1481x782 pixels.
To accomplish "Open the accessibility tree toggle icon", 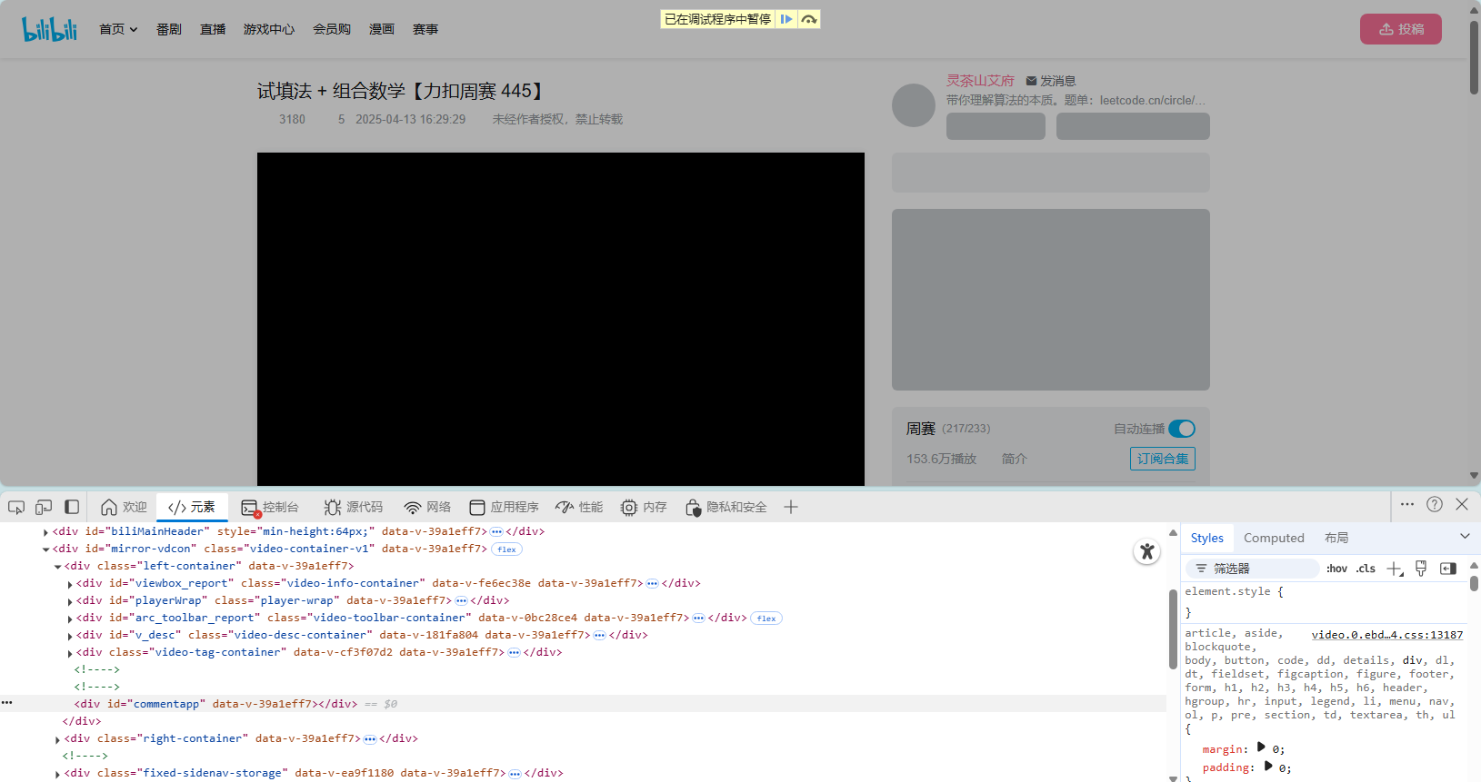I will click(1147, 550).
